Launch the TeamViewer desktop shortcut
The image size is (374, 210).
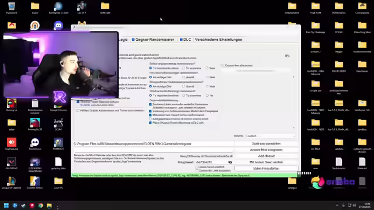pos(35,144)
